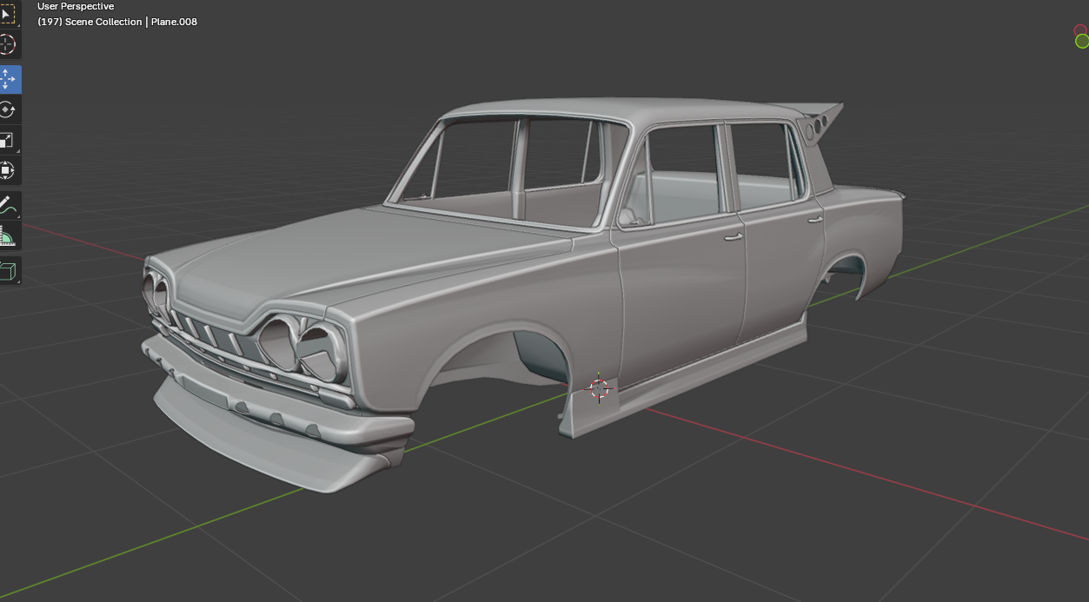Click the 3D cursor crosshair in viewport
Screen dimensions: 1089x602
point(599,388)
